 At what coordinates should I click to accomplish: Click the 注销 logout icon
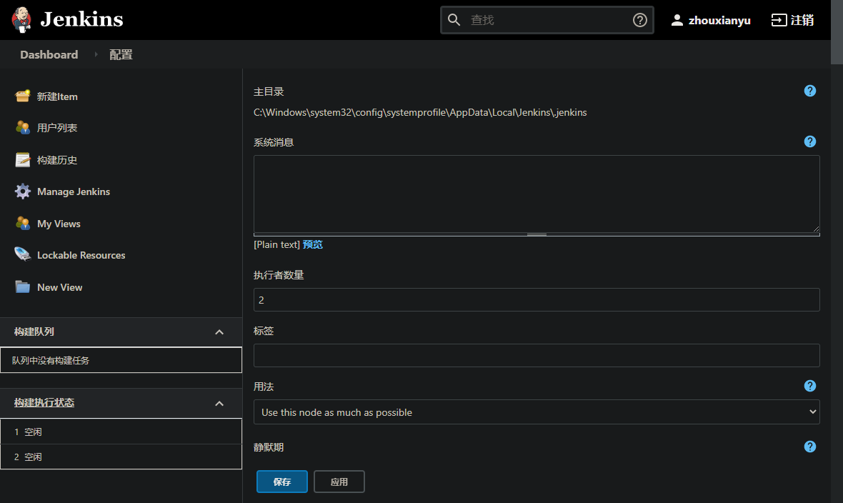point(779,20)
